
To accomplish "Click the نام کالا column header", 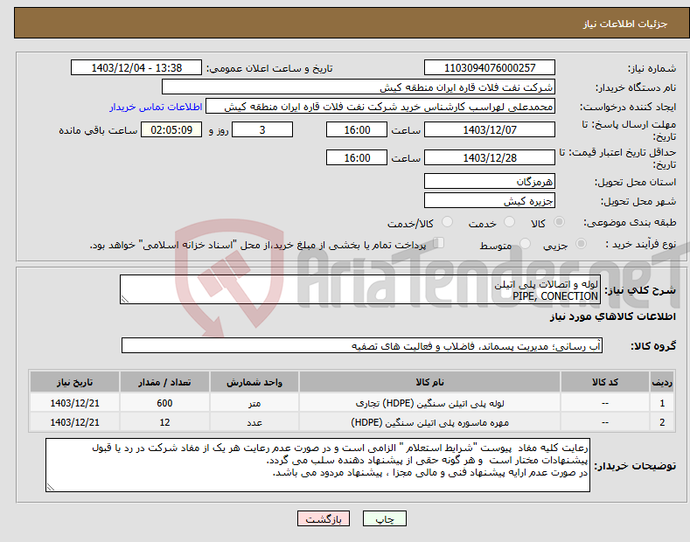I will [x=429, y=382].
